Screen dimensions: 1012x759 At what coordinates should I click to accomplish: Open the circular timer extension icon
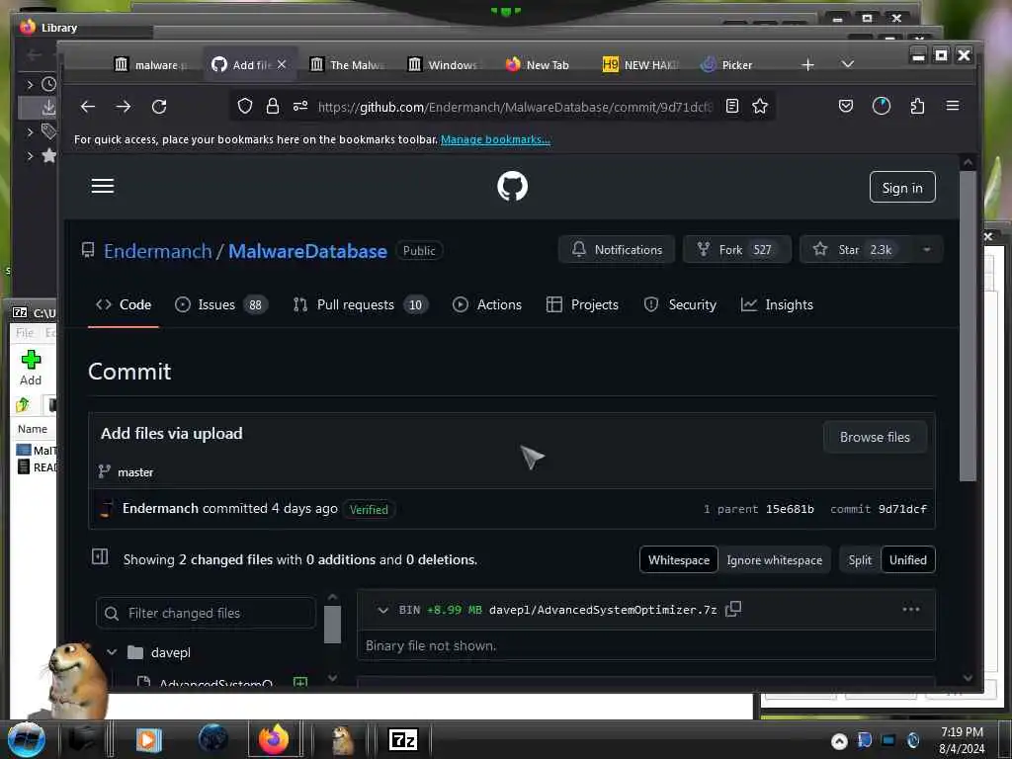tap(881, 106)
